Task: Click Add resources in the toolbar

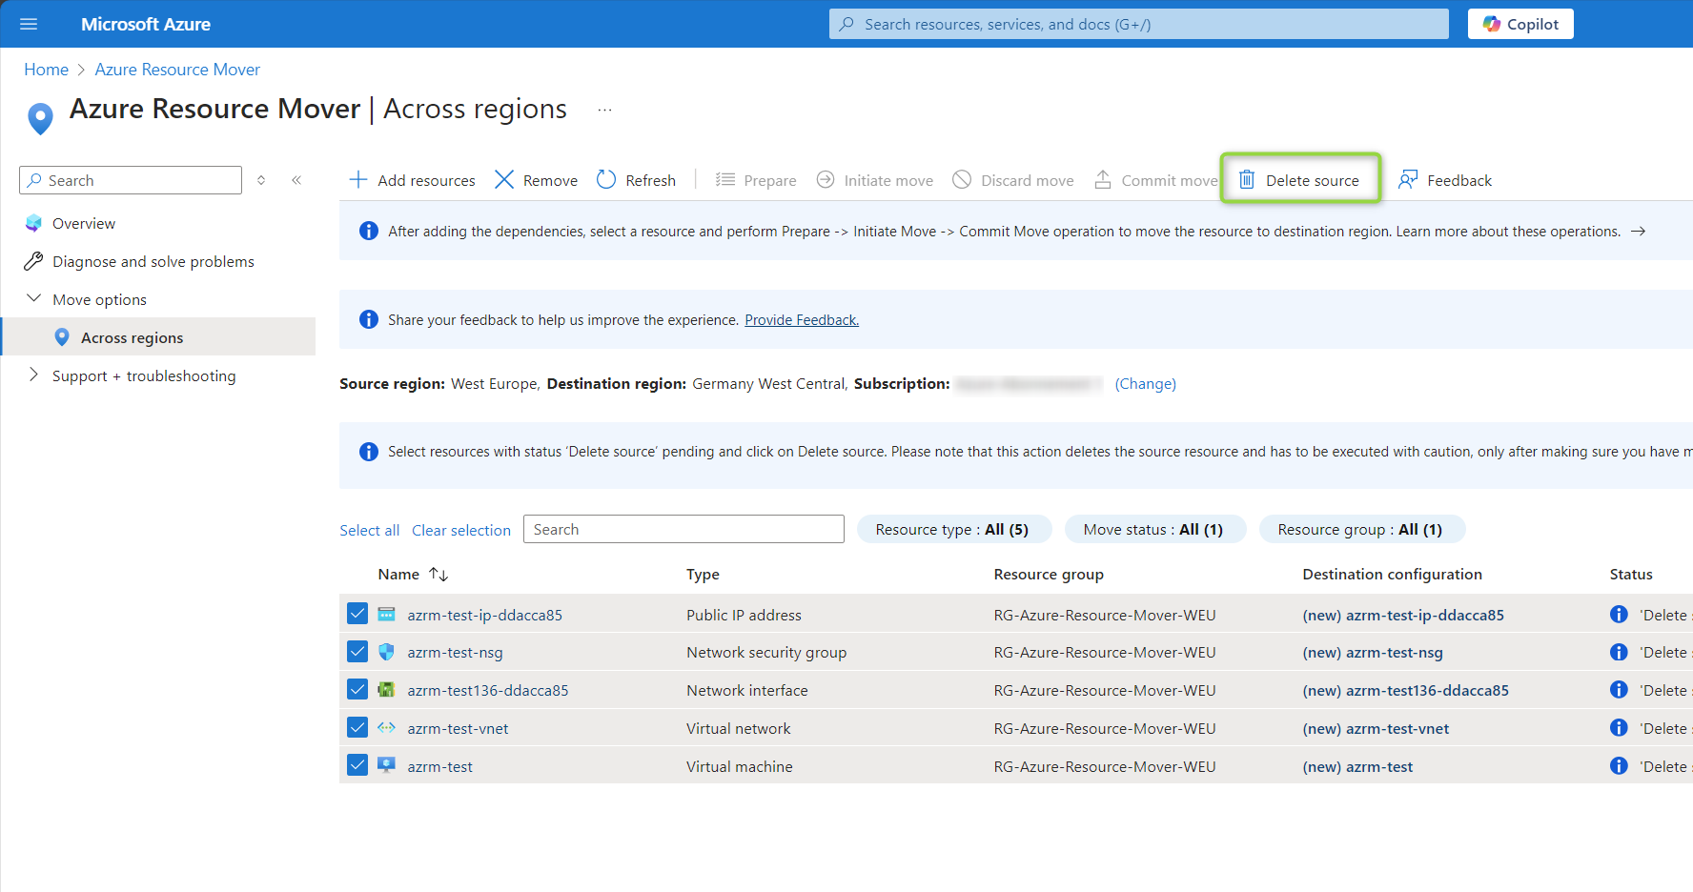Action: tap(412, 180)
